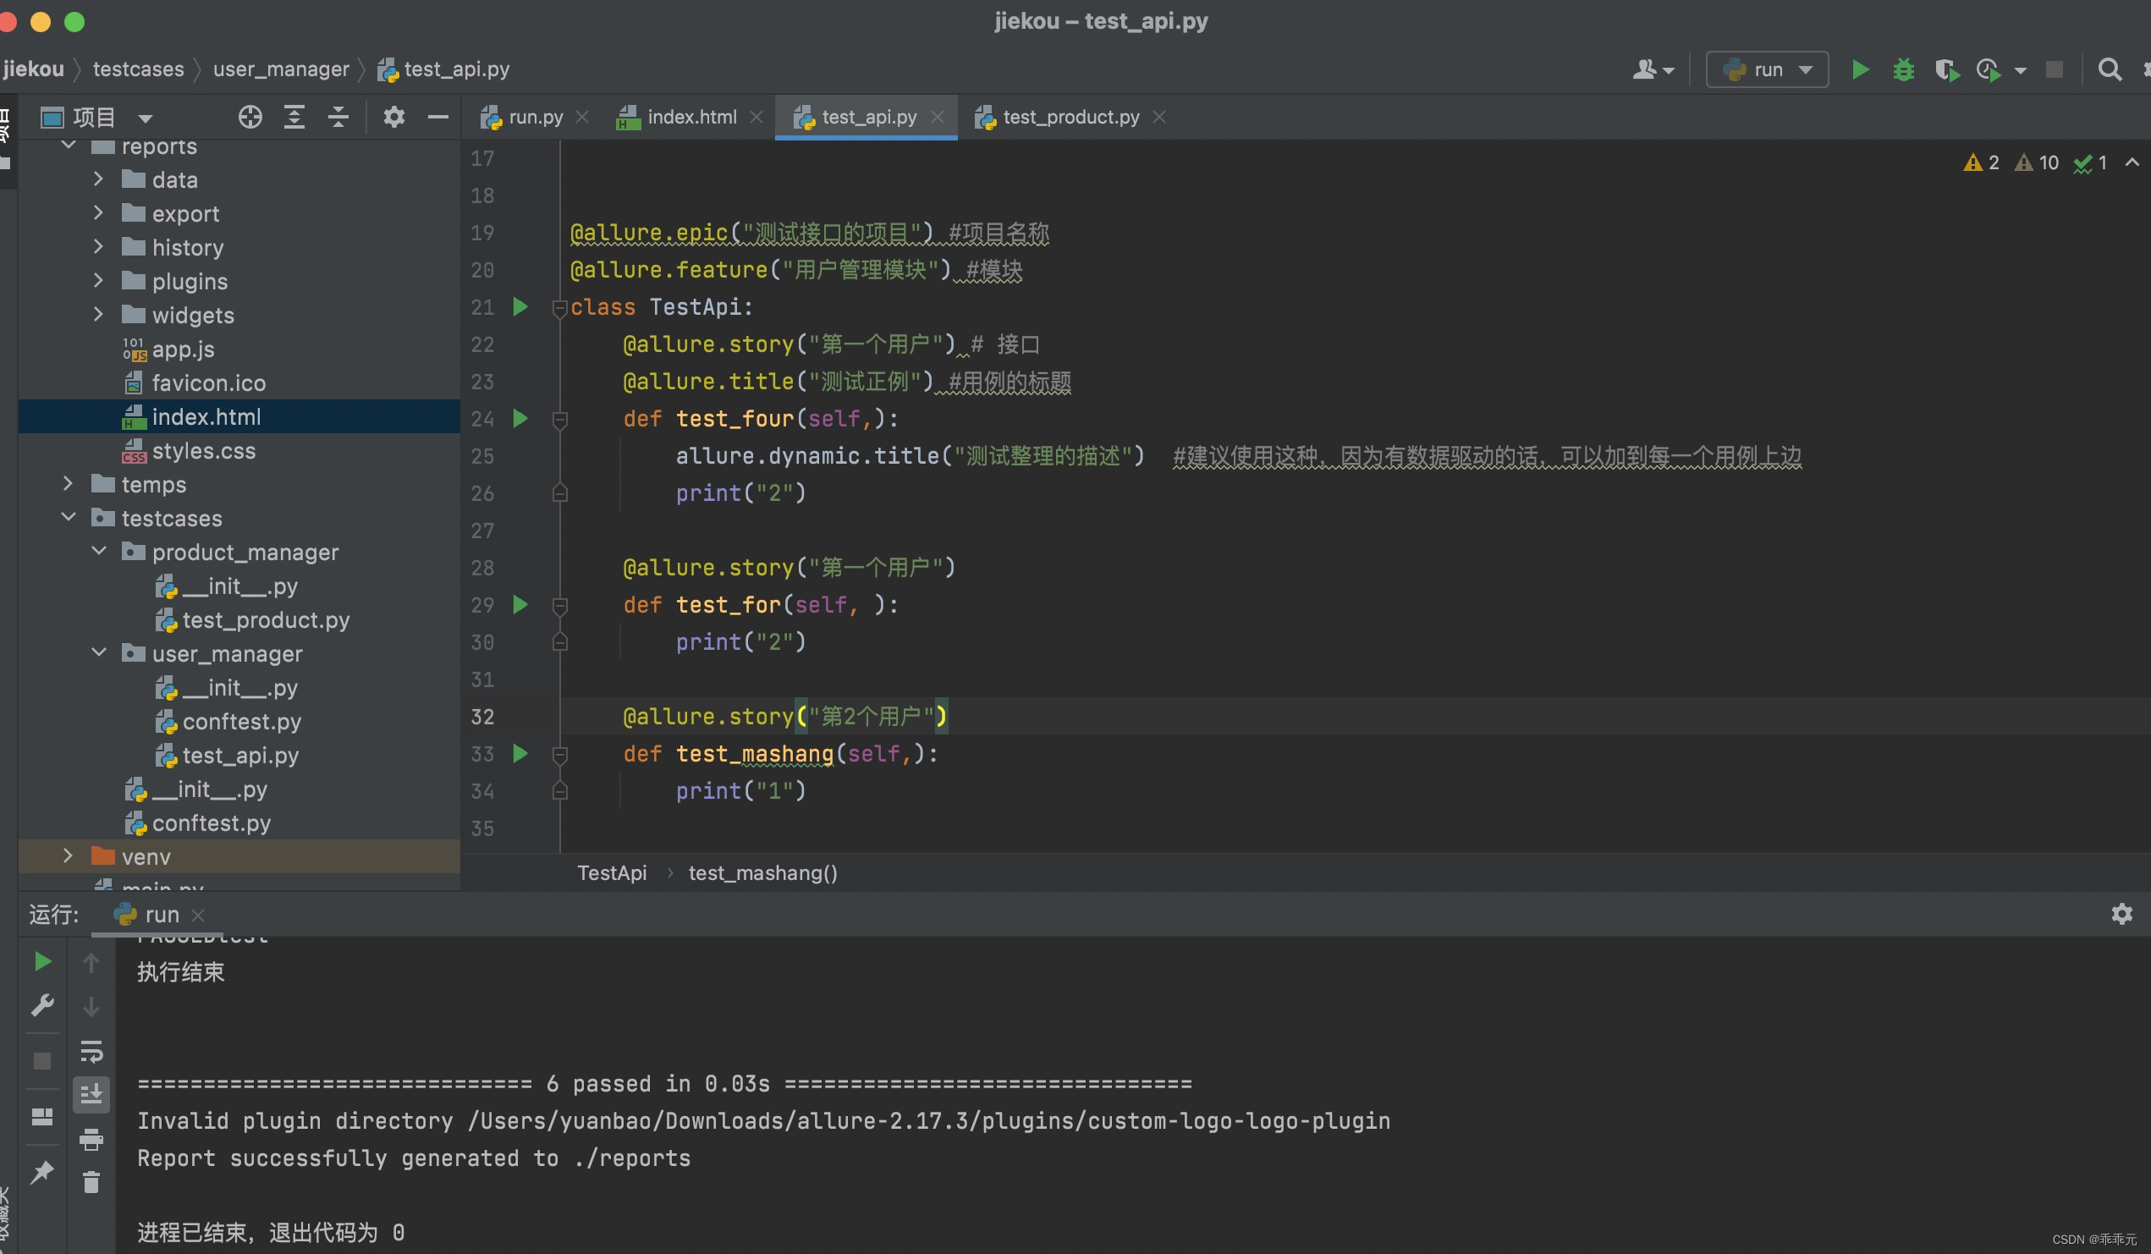Close the test_product.py tab
This screenshot has height=1254, width=2151.
click(1159, 117)
